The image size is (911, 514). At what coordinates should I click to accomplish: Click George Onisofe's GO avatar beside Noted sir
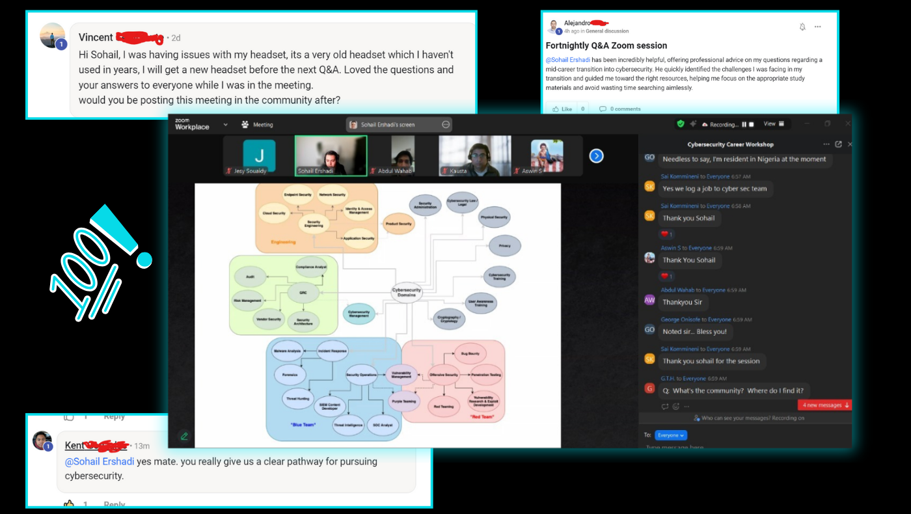click(x=649, y=330)
